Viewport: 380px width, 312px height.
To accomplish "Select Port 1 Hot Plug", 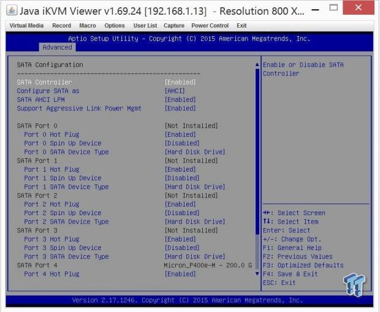I will click(51, 169).
